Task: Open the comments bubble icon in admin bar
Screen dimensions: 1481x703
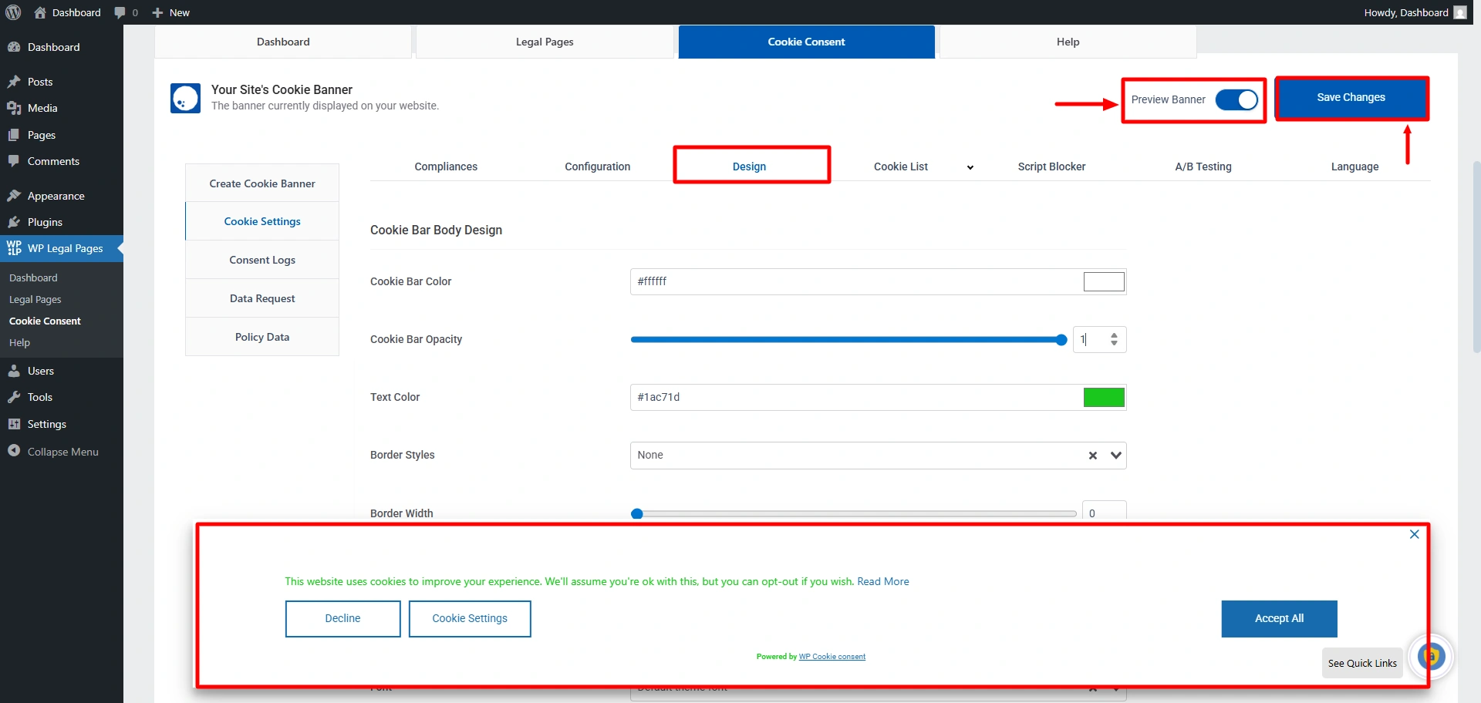Action: pyautogui.click(x=120, y=12)
